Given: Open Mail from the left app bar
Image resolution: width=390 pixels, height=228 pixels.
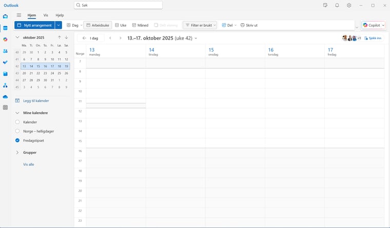Looking at the screenshot, I should tap(5, 16).
